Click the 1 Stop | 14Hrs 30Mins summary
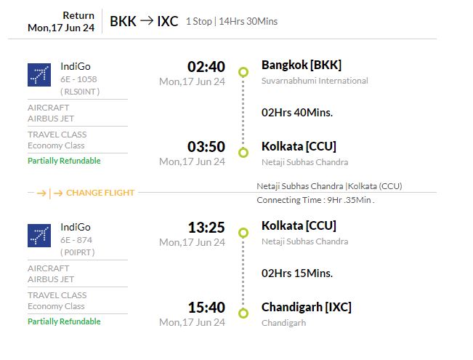This screenshot has width=473, height=360. point(232,21)
